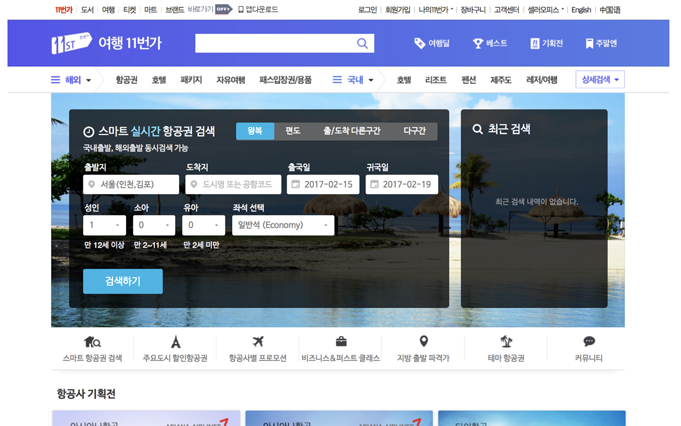
Task: Click the 마트 top link
Action: tap(150, 10)
